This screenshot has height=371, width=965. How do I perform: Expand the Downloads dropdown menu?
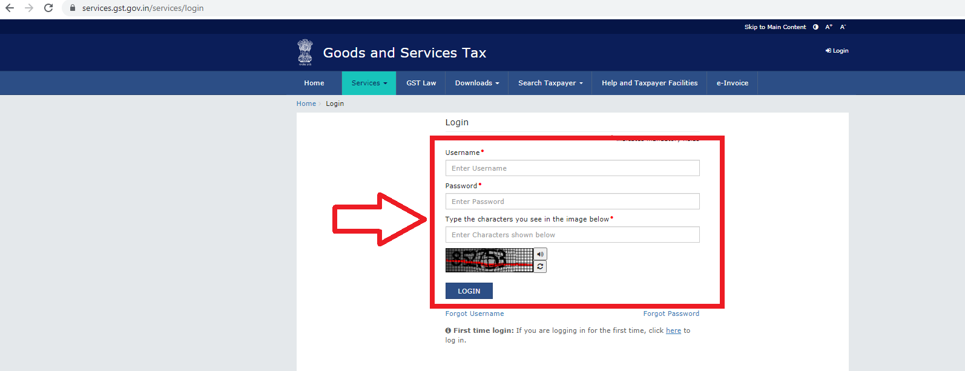(x=477, y=83)
